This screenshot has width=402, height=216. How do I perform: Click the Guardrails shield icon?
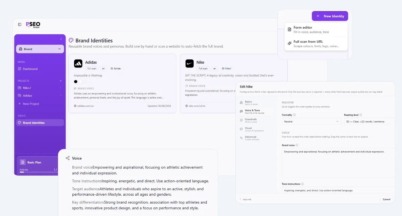242,120
